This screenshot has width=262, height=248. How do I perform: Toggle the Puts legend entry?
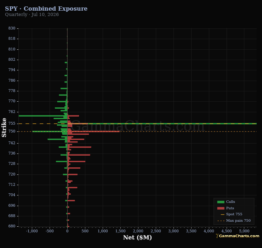pos(226,208)
